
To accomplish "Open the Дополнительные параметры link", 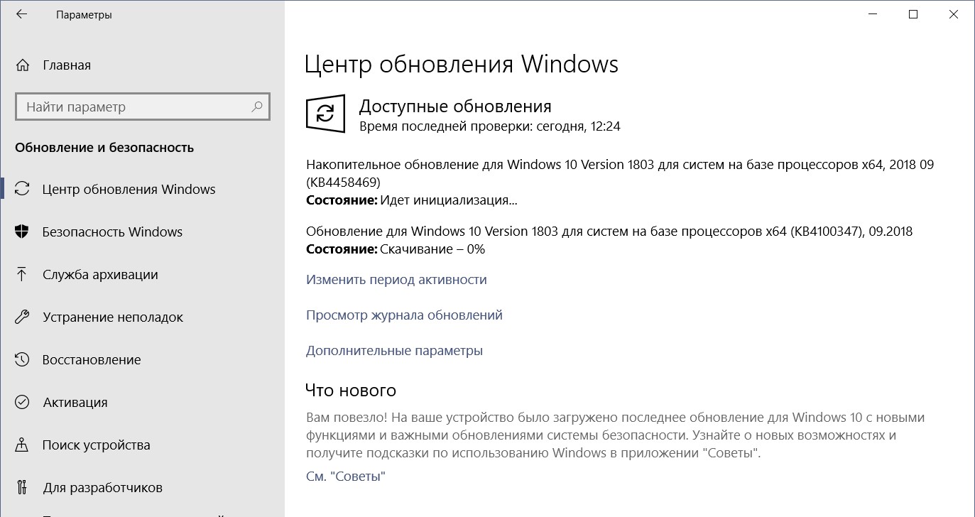I will pyautogui.click(x=394, y=351).
